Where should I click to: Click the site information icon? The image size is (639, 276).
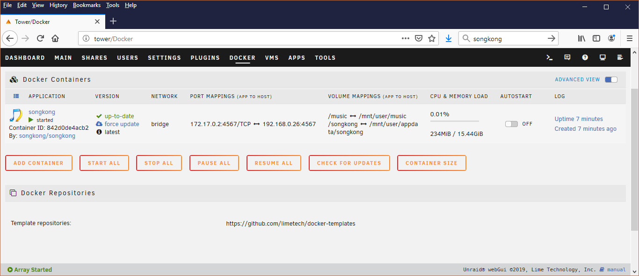click(x=86, y=39)
